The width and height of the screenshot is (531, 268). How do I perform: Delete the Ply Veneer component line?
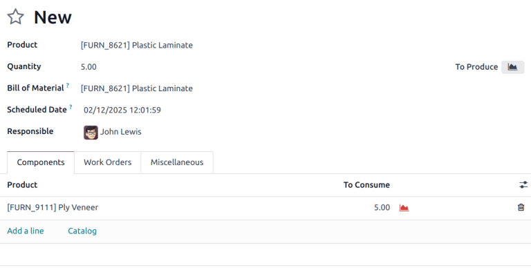point(521,207)
